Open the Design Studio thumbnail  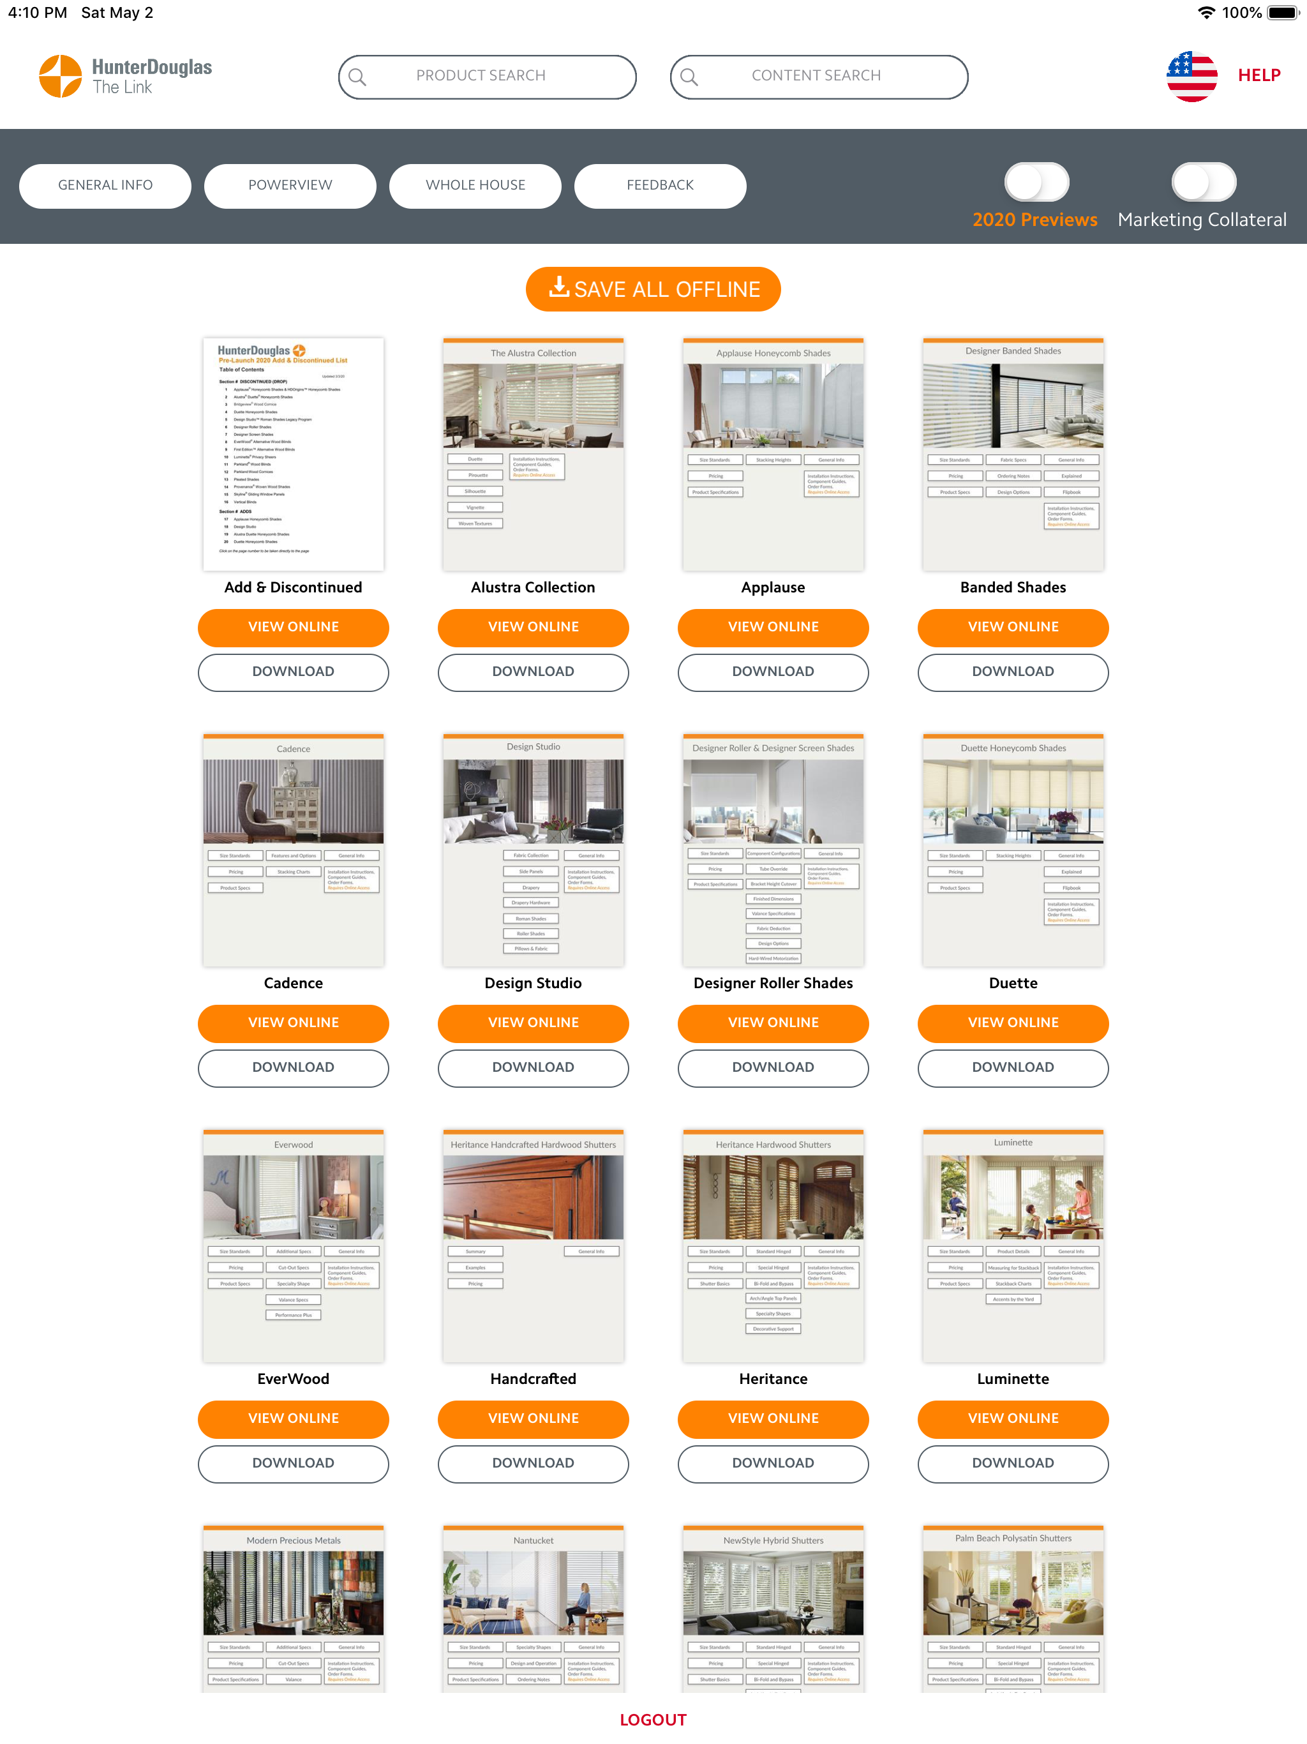pos(533,850)
